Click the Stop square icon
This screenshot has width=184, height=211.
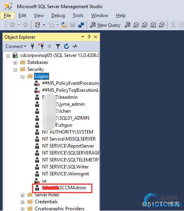[x=49, y=46]
